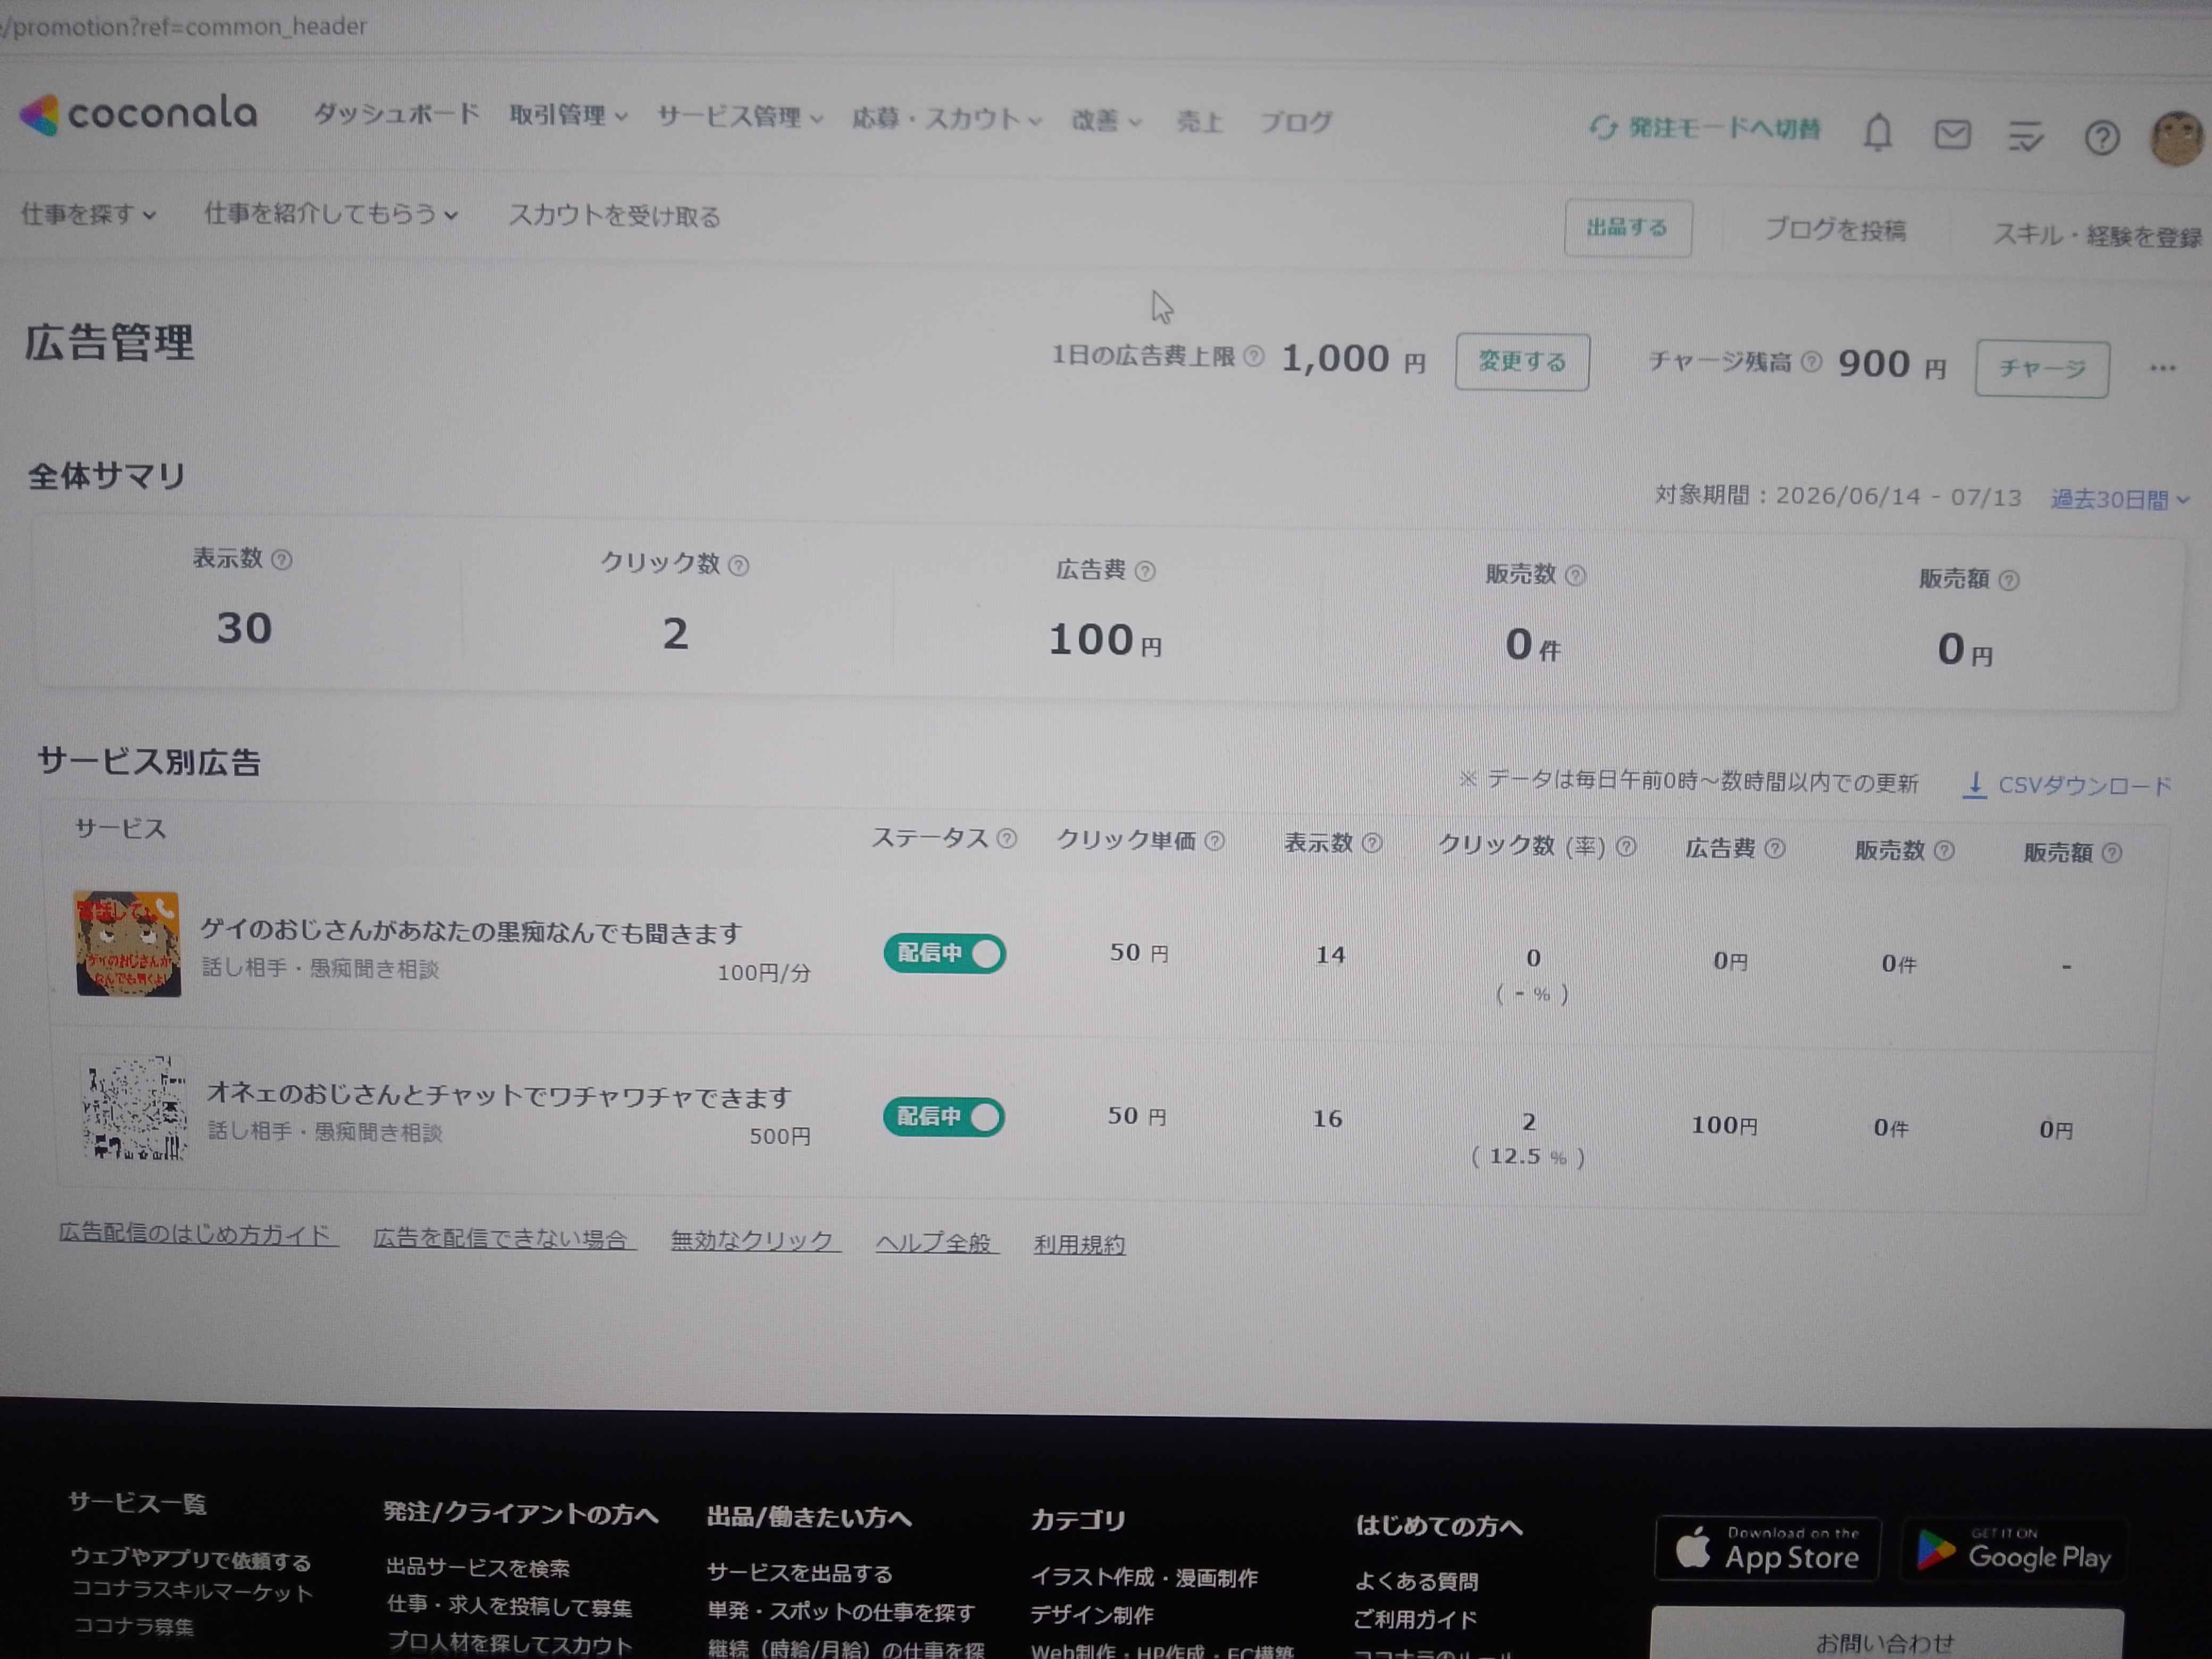Click the ゲイのおじさん service thumbnail
The width and height of the screenshot is (2212, 1659).
128,944
